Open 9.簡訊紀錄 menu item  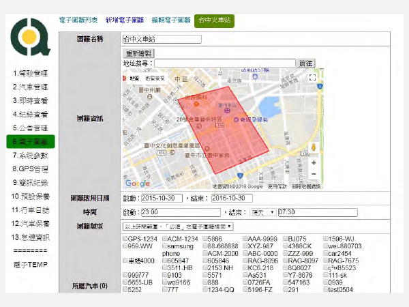(31, 183)
